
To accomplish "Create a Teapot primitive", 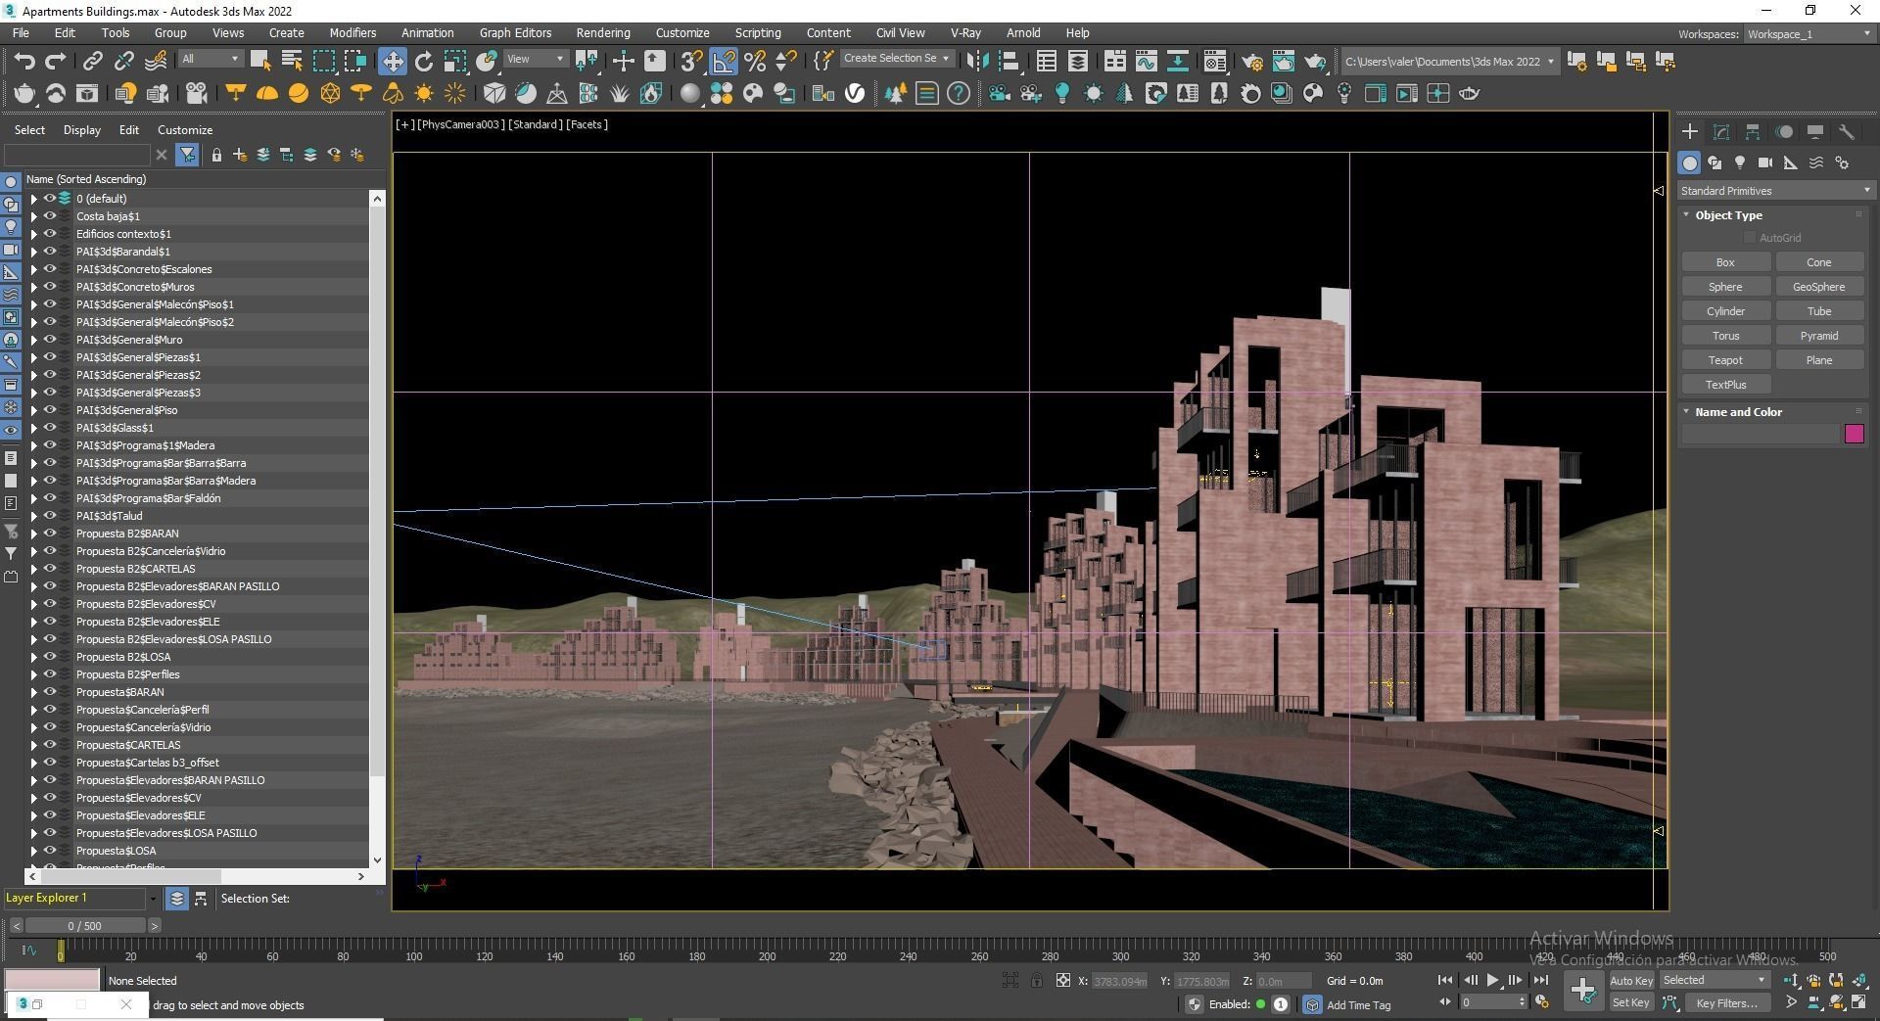I will [1725, 360].
